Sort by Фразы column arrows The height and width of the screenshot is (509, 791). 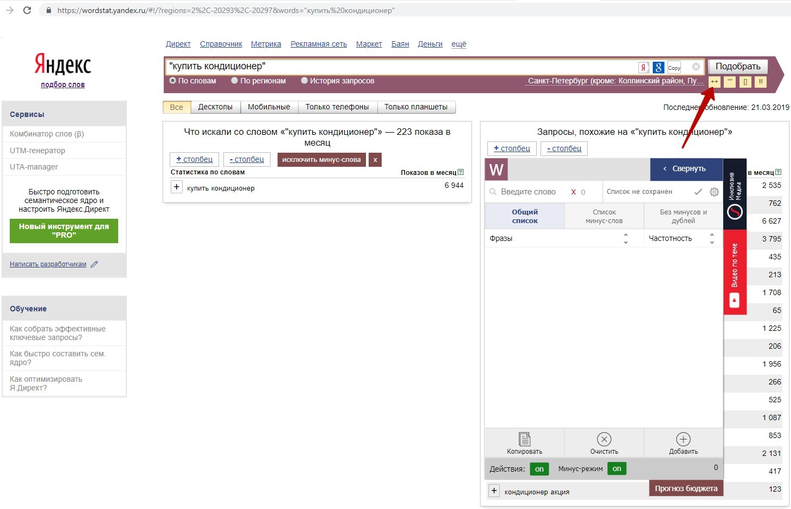[x=626, y=238]
